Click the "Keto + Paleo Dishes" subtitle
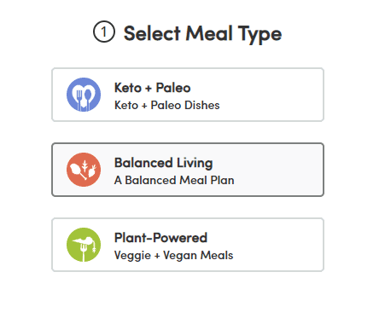This screenshot has height=324, width=385. [x=166, y=105]
